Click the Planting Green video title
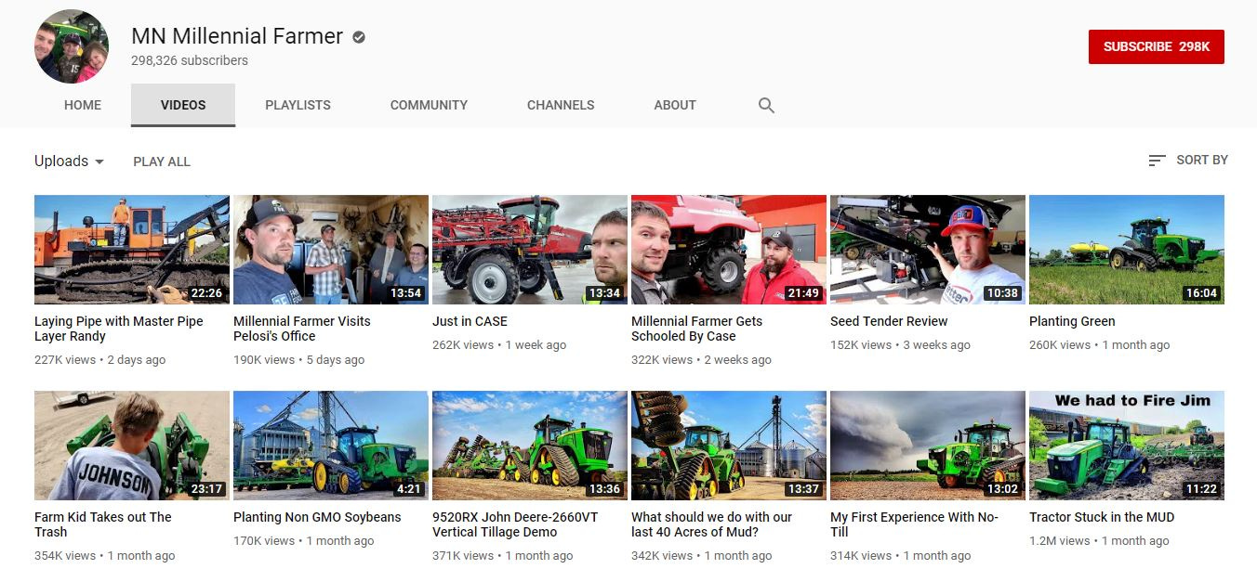 pyautogui.click(x=1072, y=321)
